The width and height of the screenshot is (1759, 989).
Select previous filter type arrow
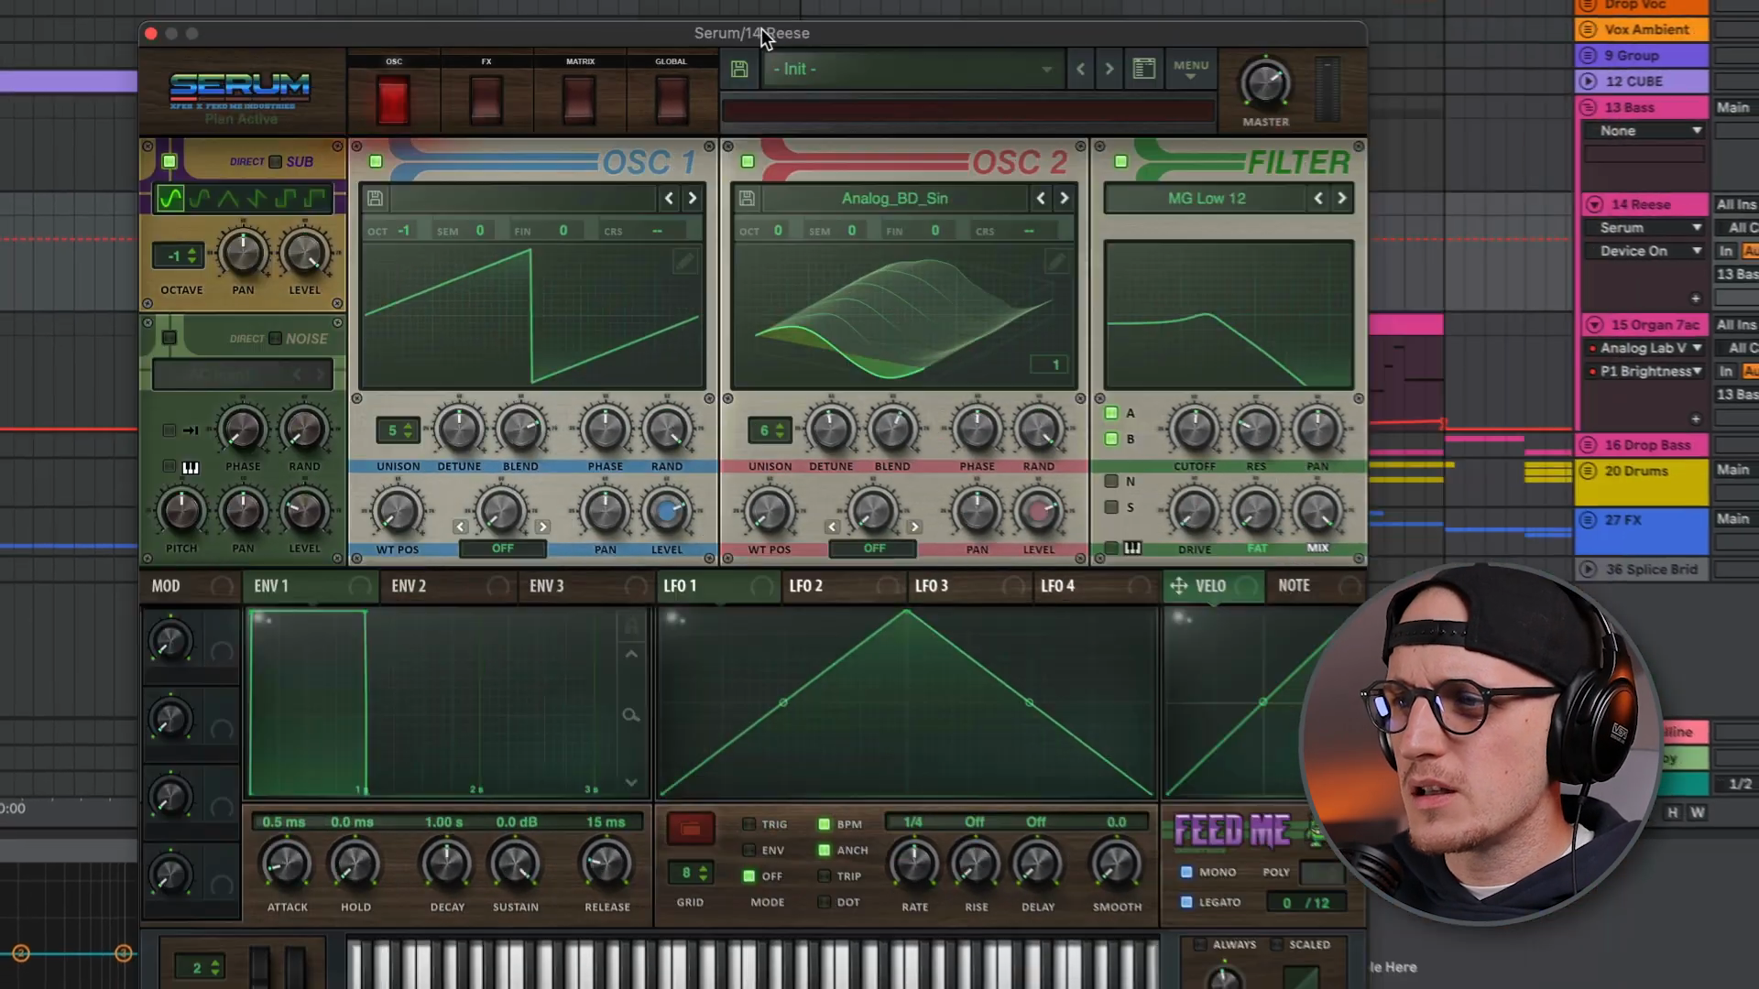[1318, 198]
